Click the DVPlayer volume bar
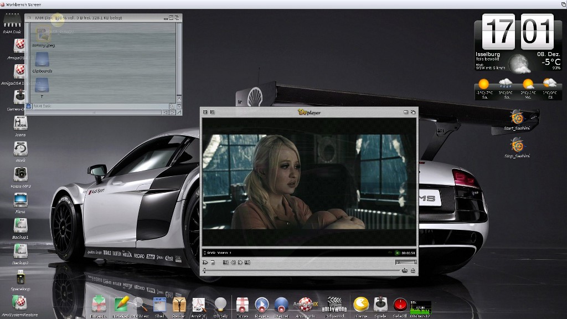This screenshot has width=567, height=319. click(x=406, y=262)
